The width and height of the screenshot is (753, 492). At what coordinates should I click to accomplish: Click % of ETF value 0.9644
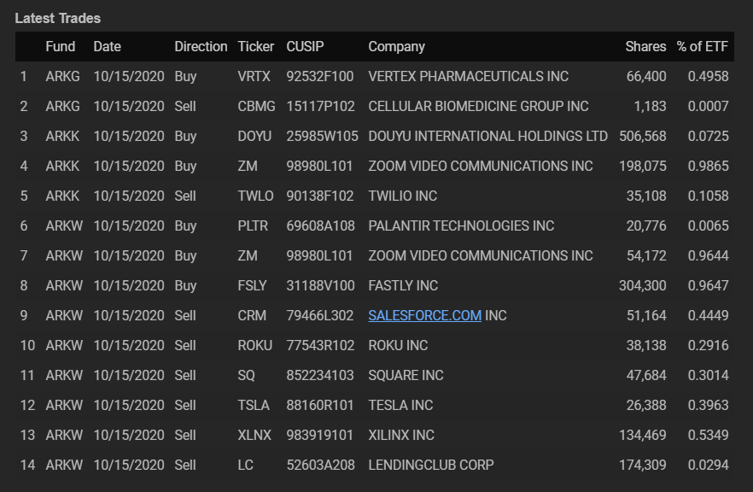coord(709,255)
